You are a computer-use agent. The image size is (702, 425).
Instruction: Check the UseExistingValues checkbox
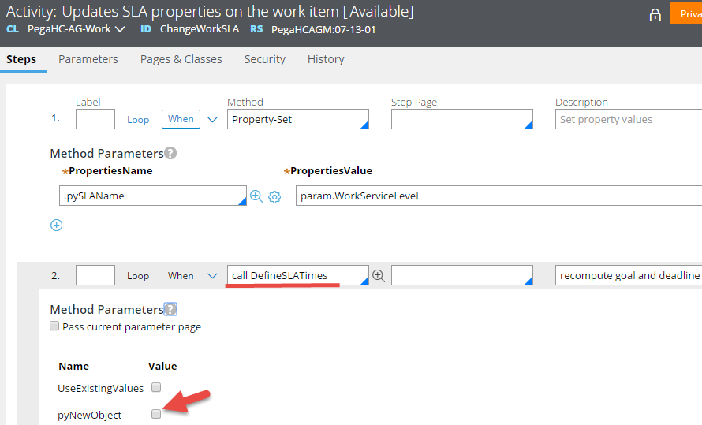(156, 387)
